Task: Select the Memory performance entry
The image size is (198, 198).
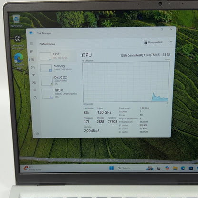Action: tap(59, 68)
